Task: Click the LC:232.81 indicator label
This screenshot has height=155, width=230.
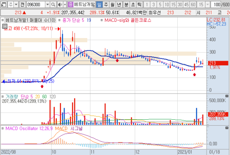Action: [216, 20]
